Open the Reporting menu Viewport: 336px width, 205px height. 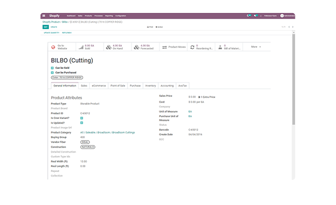tap(109, 16)
